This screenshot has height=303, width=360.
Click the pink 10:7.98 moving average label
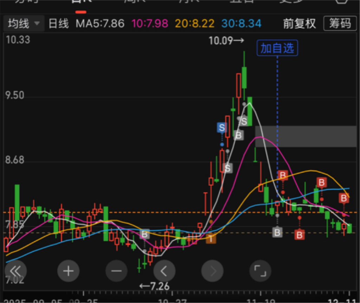point(150,24)
